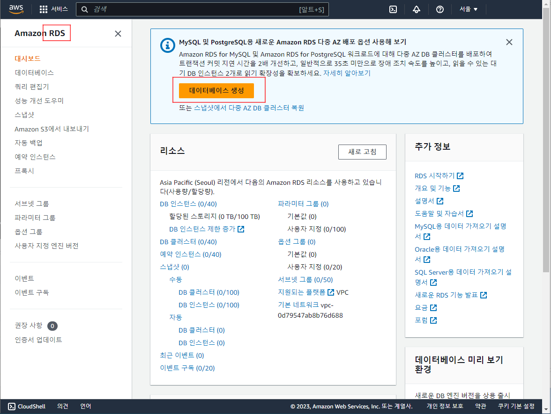
Task: Open 예약 인스턴스 (0/40) resource link
Action: (x=190, y=254)
